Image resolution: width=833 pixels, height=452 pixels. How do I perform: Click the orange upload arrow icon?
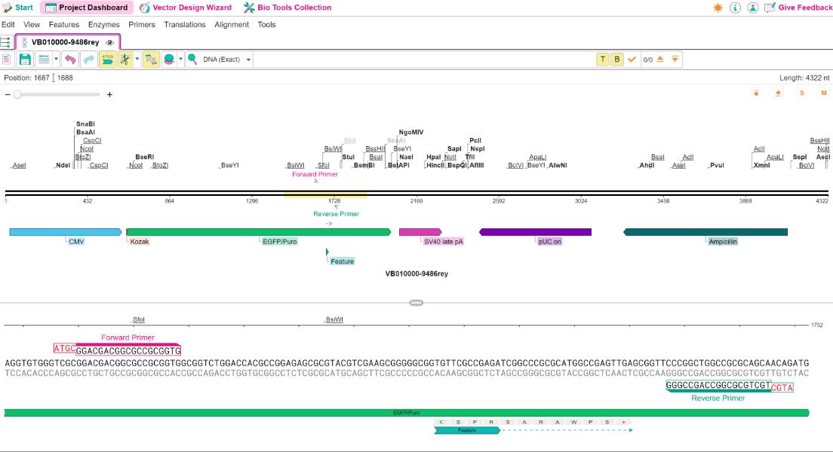click(x=756, y=93)
